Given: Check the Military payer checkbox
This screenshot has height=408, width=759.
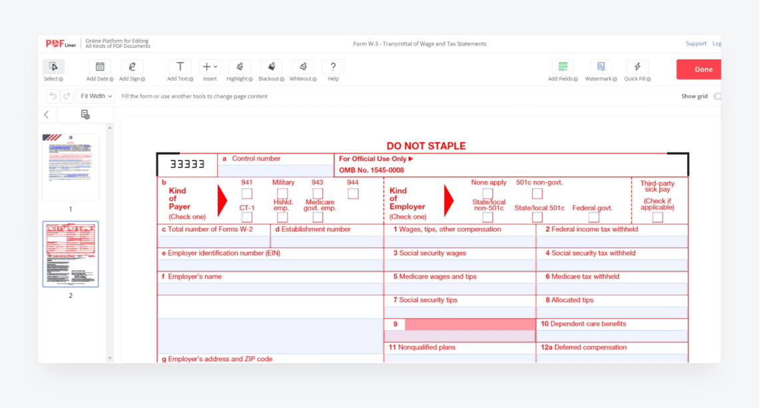Looking at the screenshot, I should point(282,193).
